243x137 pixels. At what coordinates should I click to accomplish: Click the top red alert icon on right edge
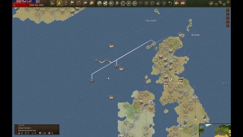click(227, 10)
